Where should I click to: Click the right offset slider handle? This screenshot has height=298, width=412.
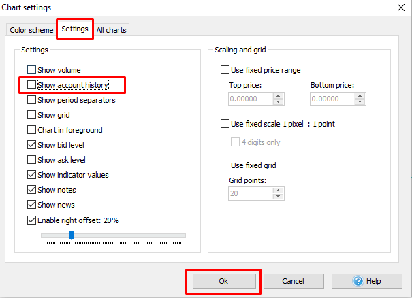click(x=71, y=235)
